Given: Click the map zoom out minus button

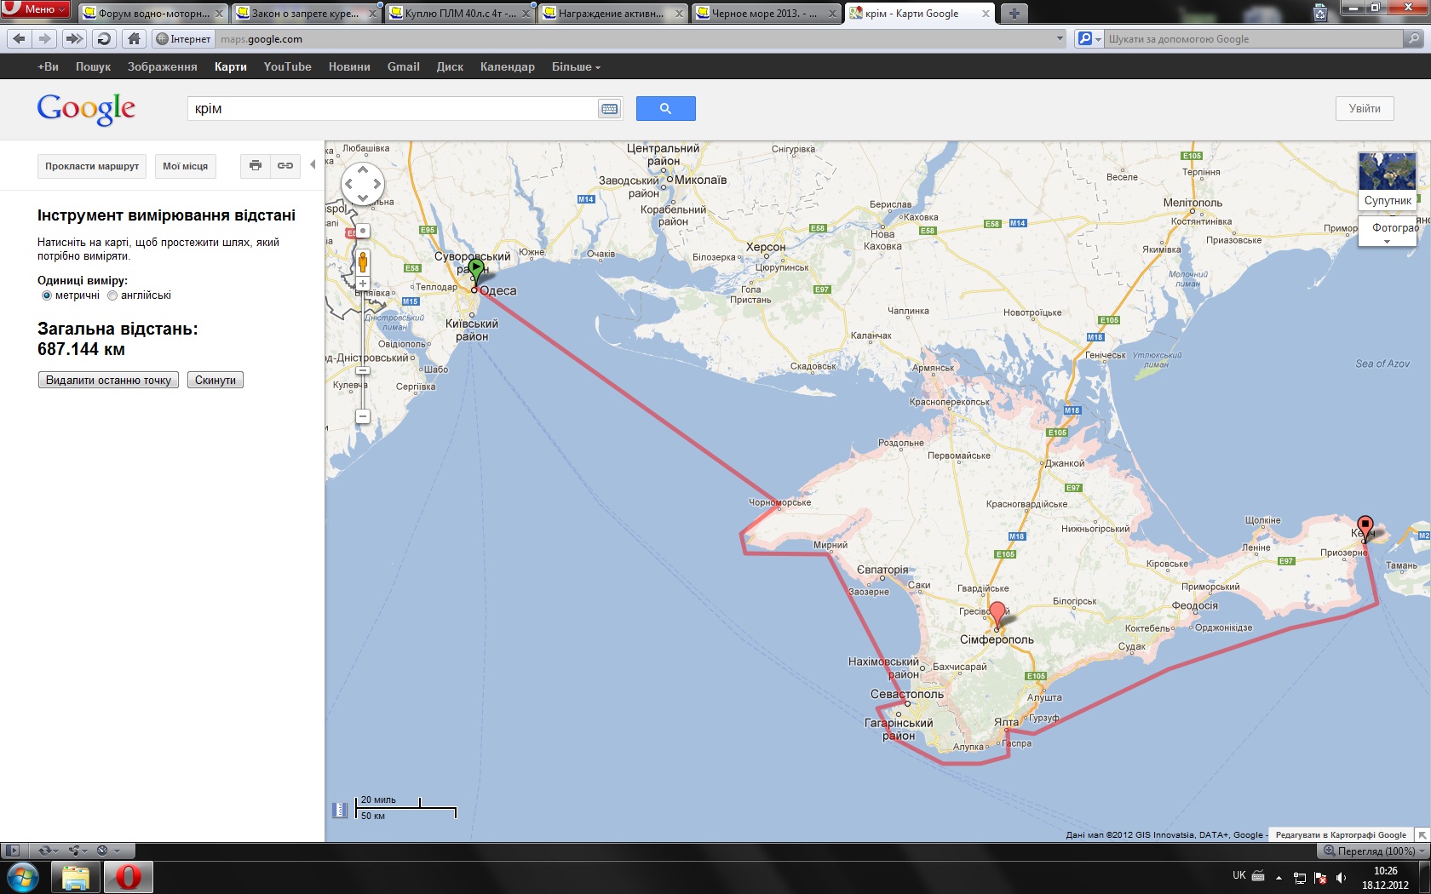Looking at the screenshot, I should (x=363, y=416).
